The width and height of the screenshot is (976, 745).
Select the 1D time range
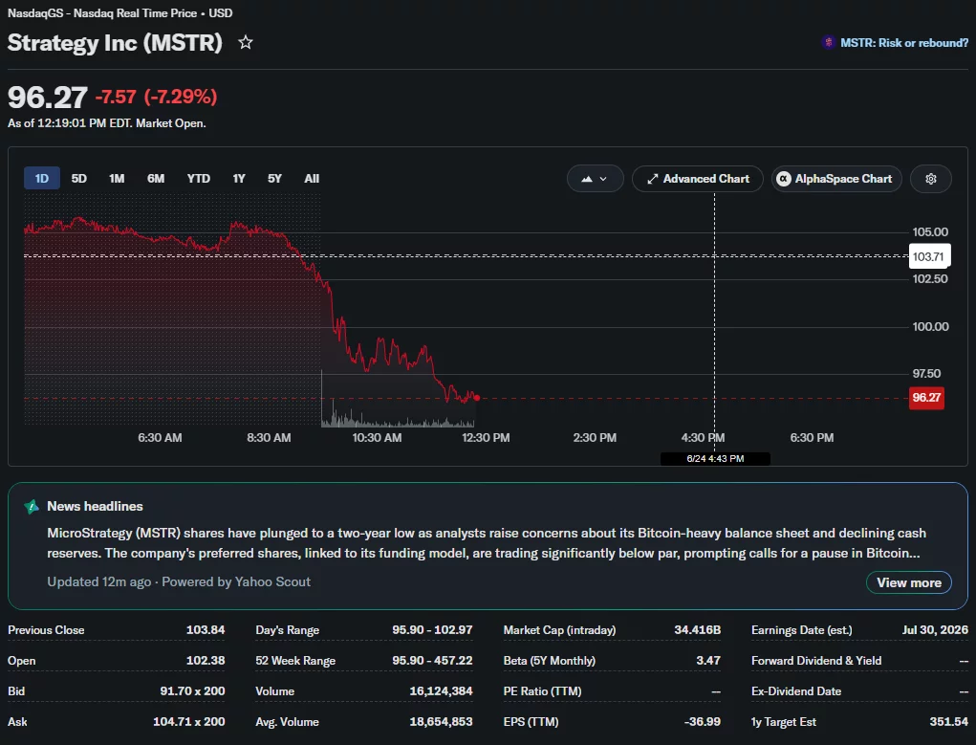click(x=42, y=179)
